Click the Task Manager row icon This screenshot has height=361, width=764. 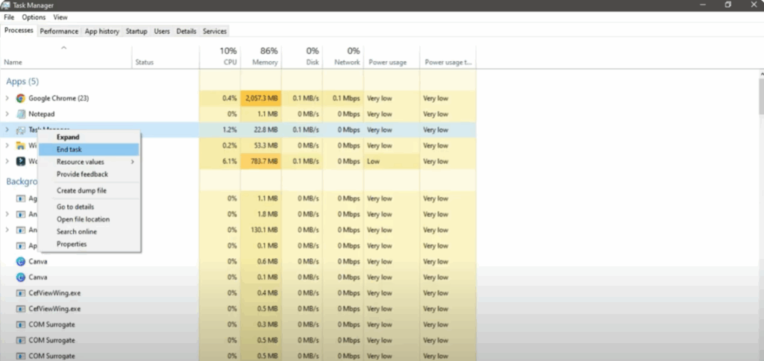click(x=20, y=130)
